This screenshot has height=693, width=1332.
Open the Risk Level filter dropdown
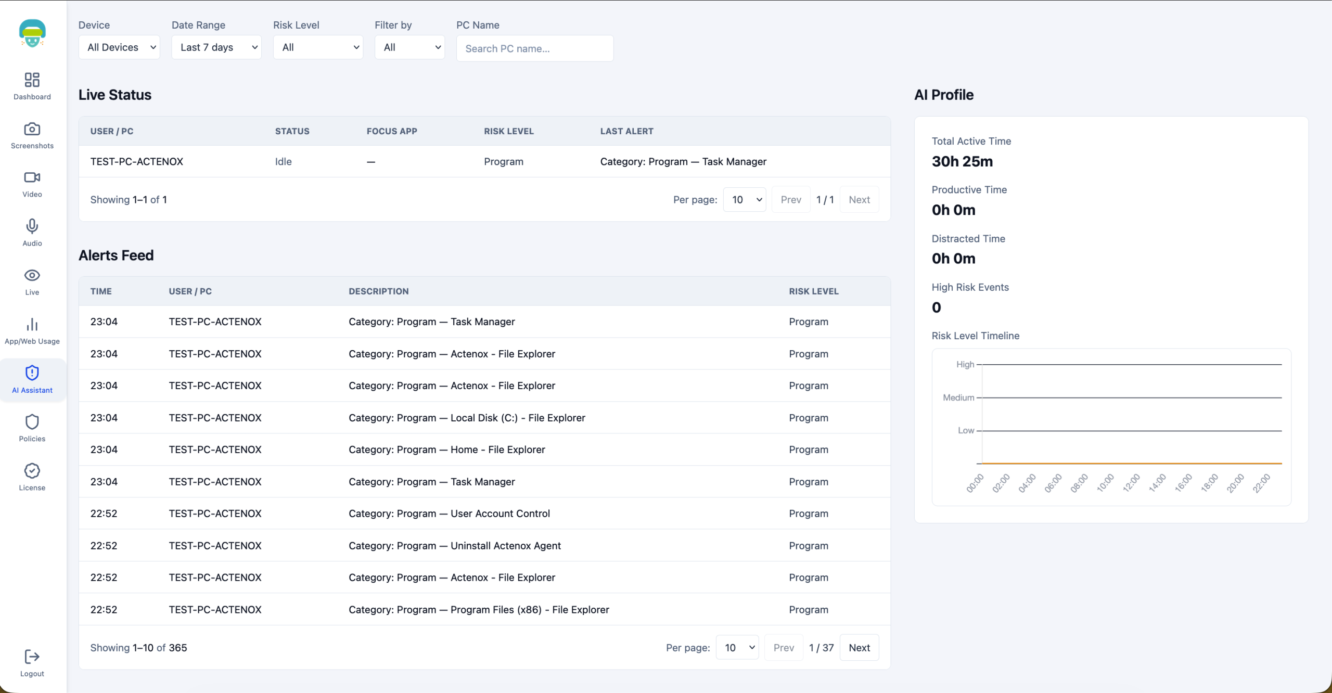point(318,47)
